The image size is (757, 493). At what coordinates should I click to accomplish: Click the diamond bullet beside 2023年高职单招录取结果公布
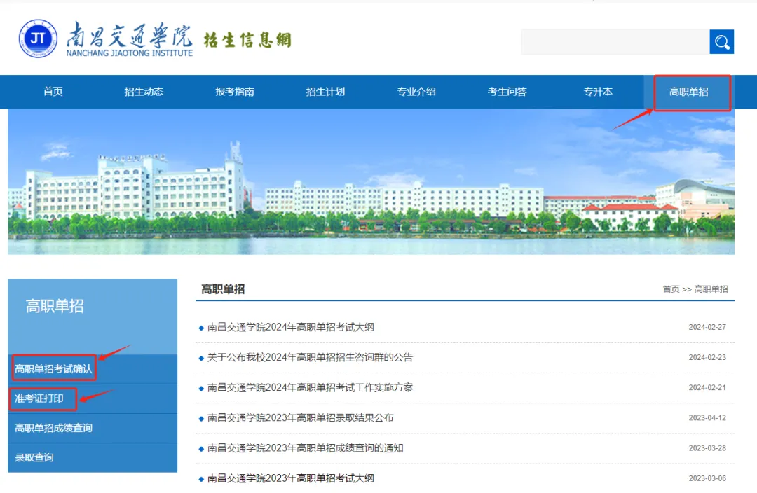tap(203, 417)
